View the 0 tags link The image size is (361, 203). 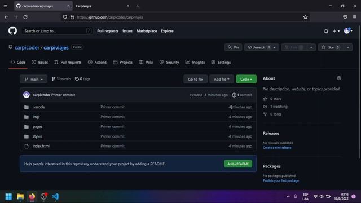click(82, 79)
